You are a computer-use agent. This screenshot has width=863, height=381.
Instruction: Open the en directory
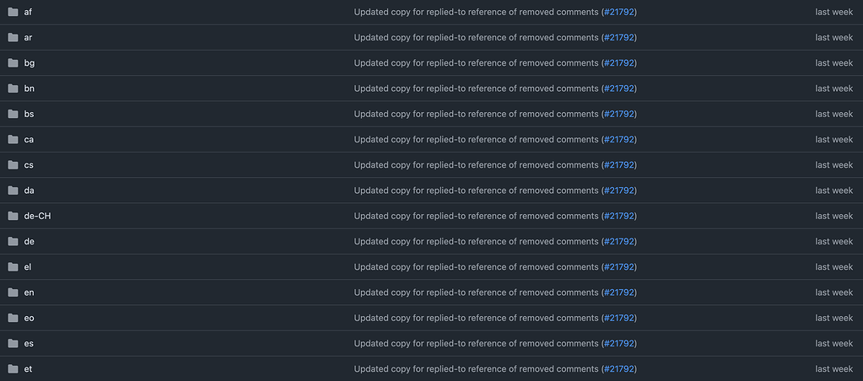coord(30,292)
